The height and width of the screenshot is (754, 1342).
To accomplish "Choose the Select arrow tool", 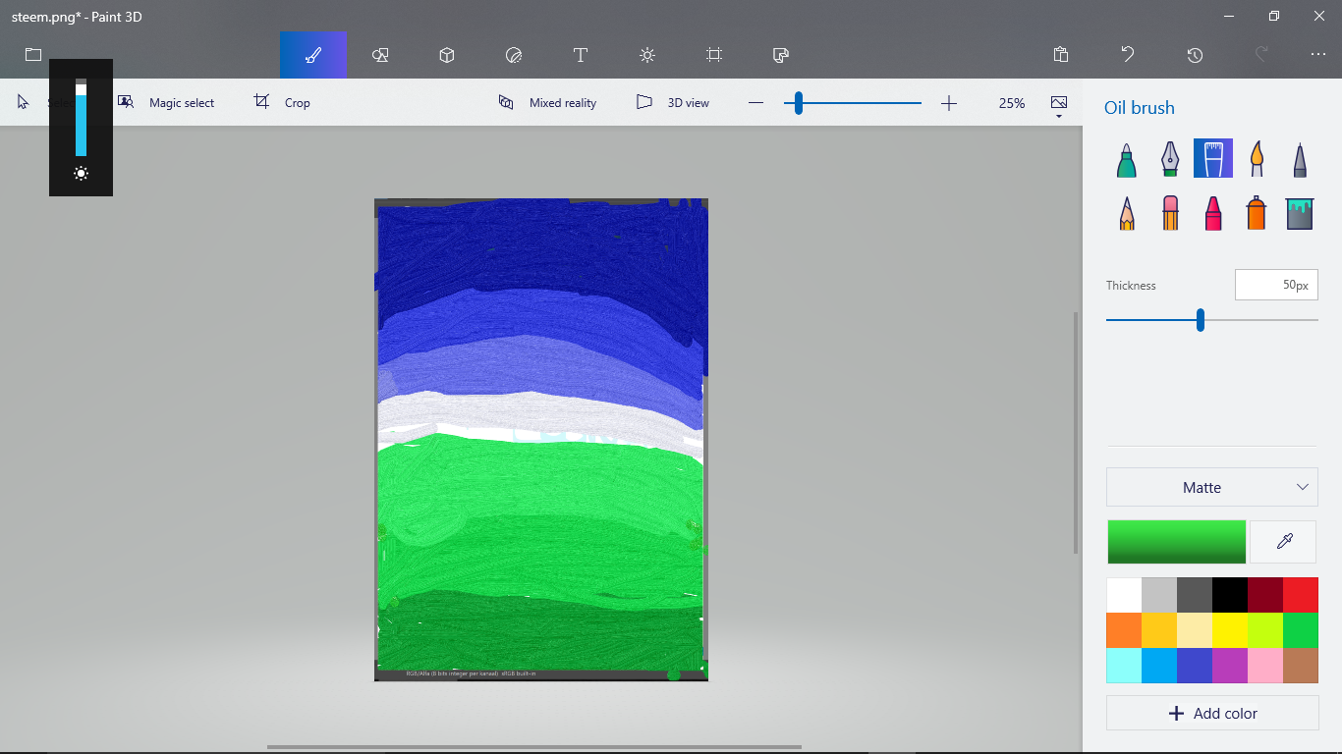I will coord(24,102).
